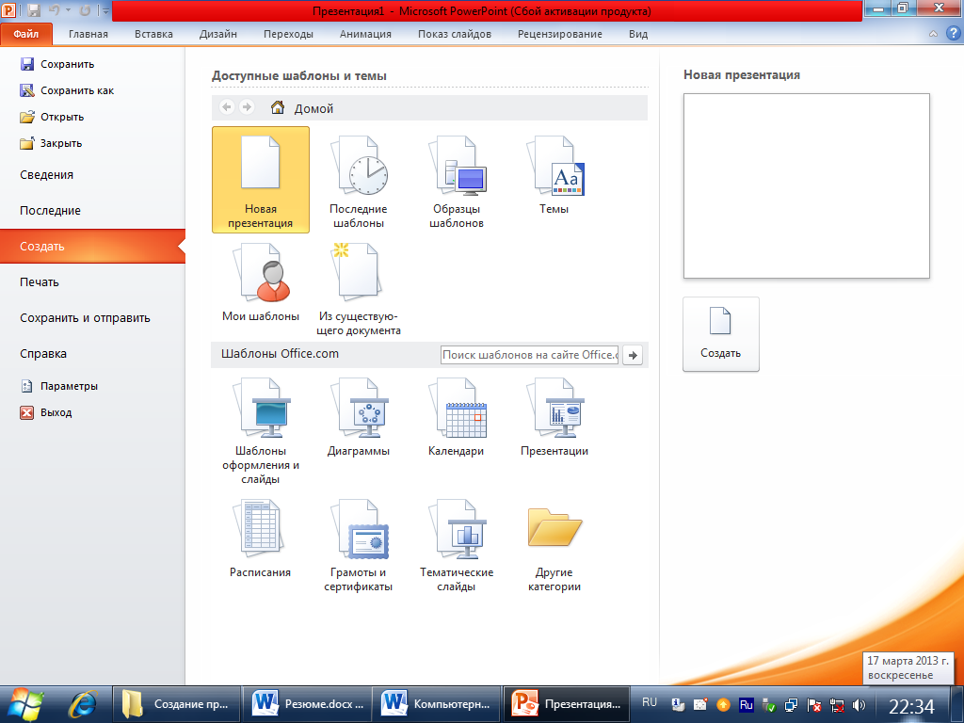Click Закрыть in the sidebar

pos(51,143)
